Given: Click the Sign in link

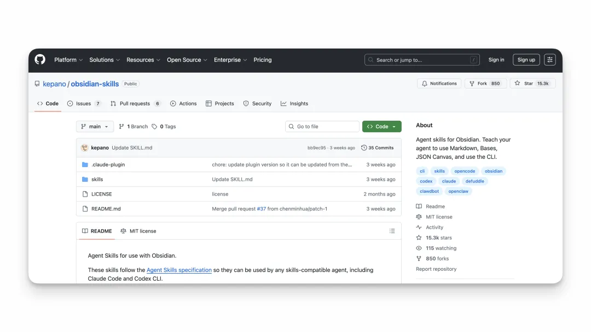Looking at the screenshot, I should [496, 60].
